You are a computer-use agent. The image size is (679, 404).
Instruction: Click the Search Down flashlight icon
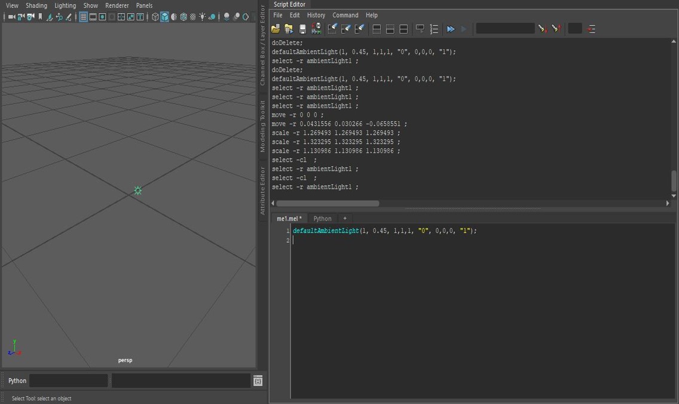click(x=542, y=29)
